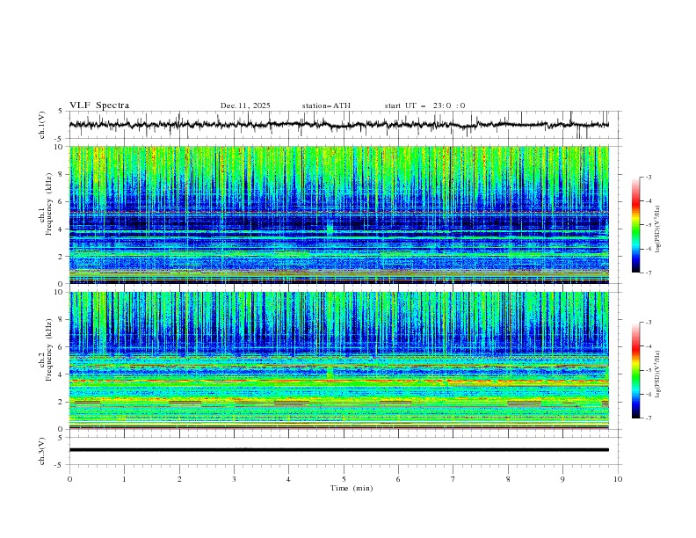Click the ch.1 spectrogram panel
Image resolution: width=696 pixels, height=538 pixels.
338,214
